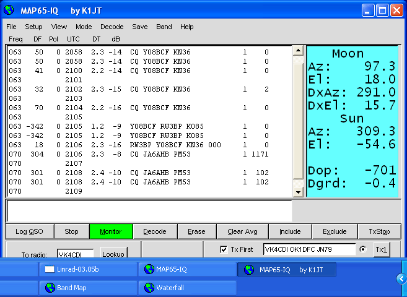Switch to the MAP65-IQ taskbar button

(x=188, y=269)
